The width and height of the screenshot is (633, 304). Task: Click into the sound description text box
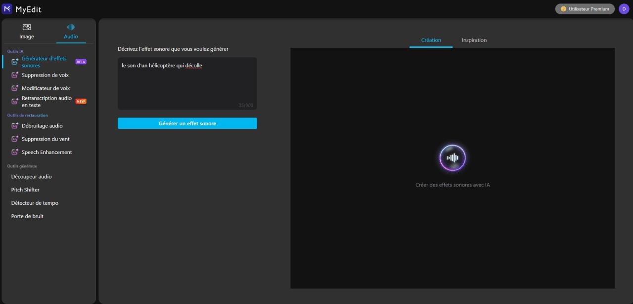click(187, 83)
